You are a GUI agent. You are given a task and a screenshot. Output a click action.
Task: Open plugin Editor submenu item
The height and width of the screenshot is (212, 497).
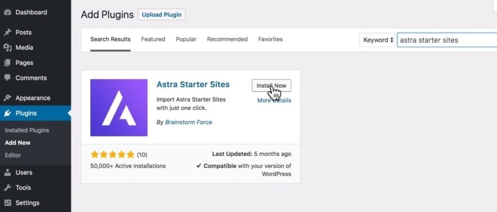coord(13,155)
